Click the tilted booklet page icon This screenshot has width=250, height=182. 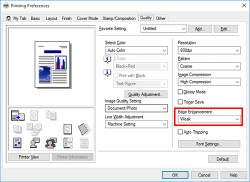click(x=84, y=129)
